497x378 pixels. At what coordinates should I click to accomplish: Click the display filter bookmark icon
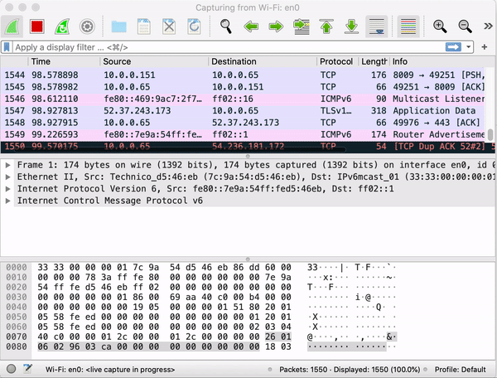tap(7, 47)
